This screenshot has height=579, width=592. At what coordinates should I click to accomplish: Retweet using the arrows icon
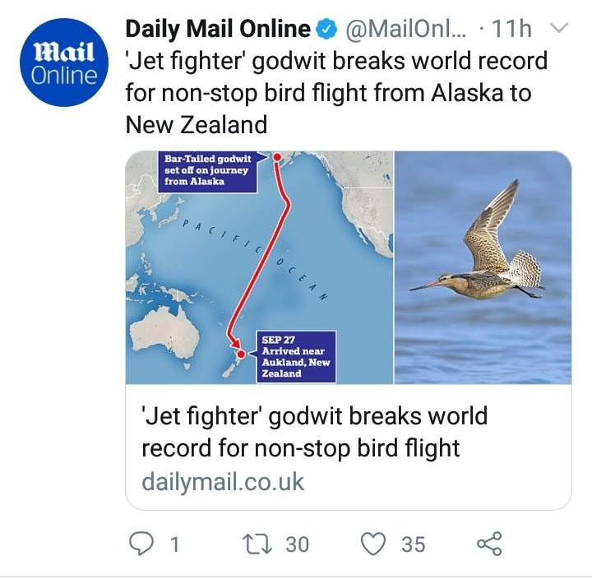[257, 544]
